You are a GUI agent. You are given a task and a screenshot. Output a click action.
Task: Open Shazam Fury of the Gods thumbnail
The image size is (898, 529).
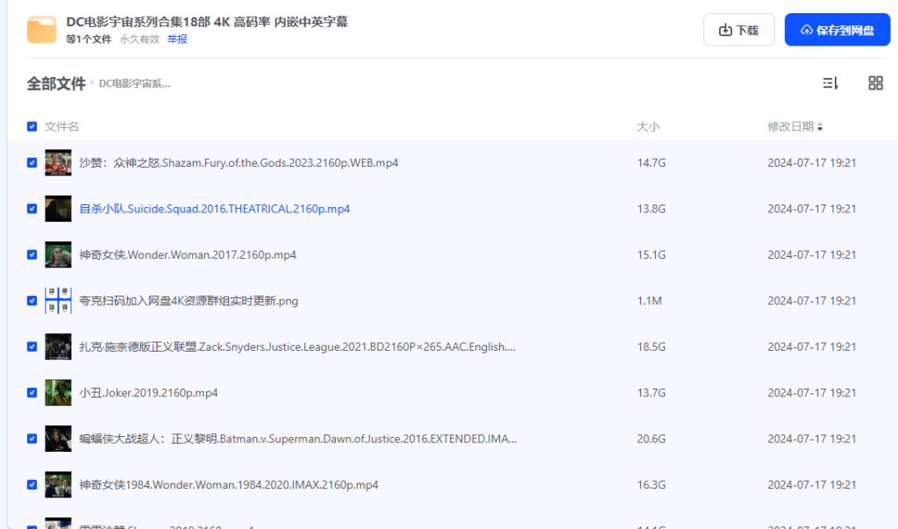[x=59, y=163]
